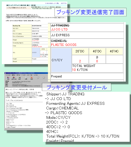Click the '10 K/TON' value in the enlarged table

80,70
